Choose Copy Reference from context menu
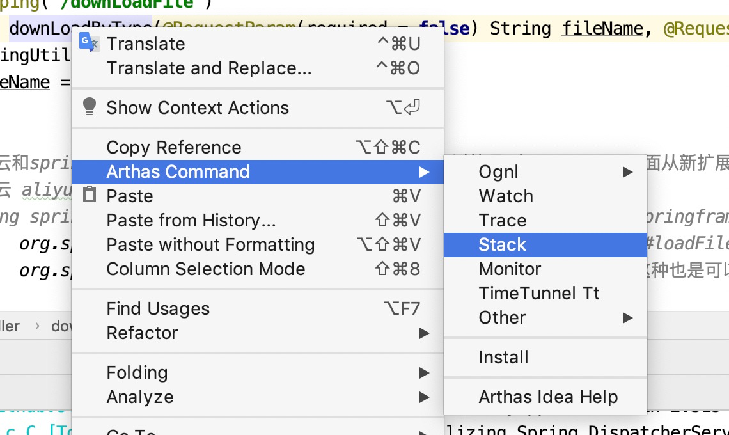729x435 pixels. point(174,148)
